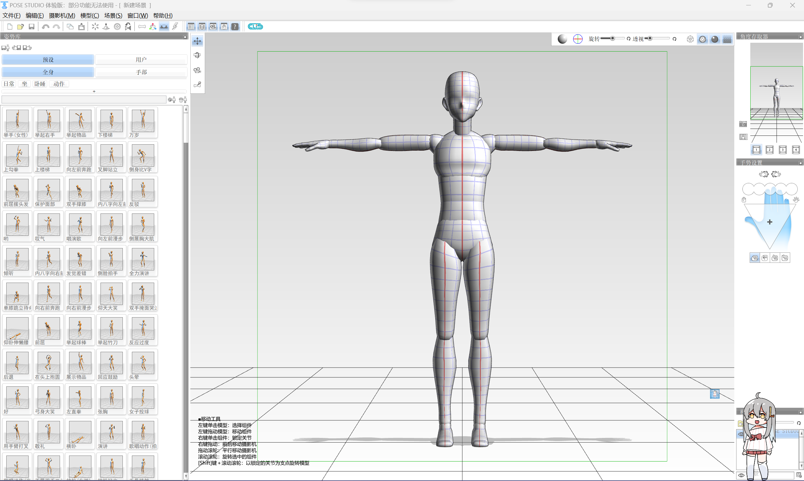This screenshot has height=481, width=804.
Task: Click the lightning bolt icon in the toolbar
Action: click(175, 27)
